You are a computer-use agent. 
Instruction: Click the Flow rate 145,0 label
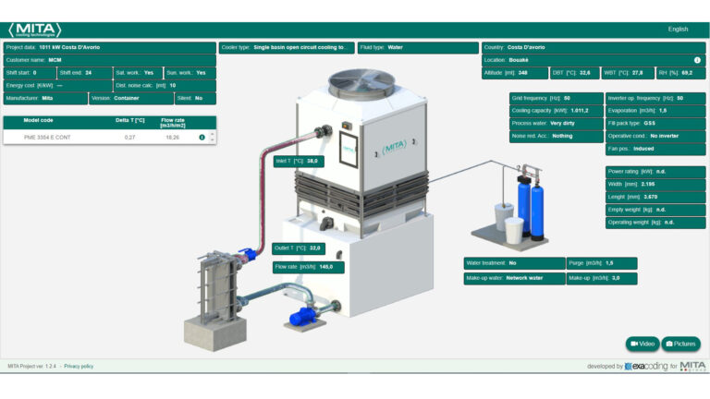[x=308, y=267]
